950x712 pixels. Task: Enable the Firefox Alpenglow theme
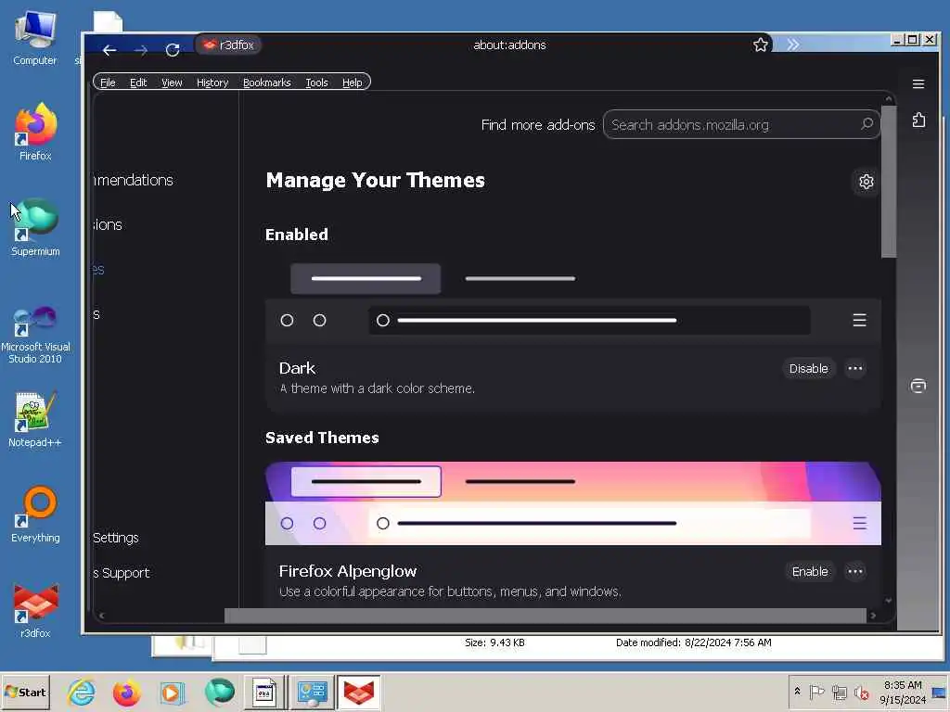(809, 571)
